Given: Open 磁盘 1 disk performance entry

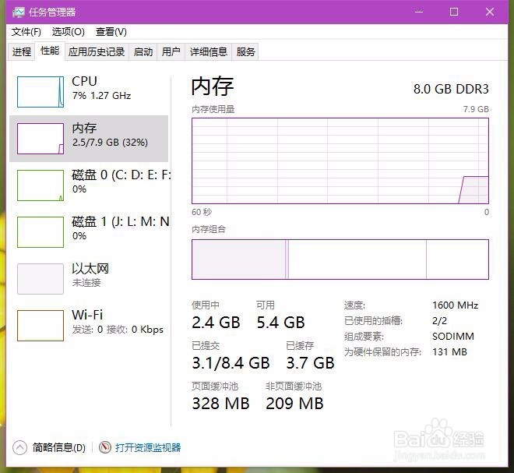Looking at the screenshot, I should tap(89, 232).
